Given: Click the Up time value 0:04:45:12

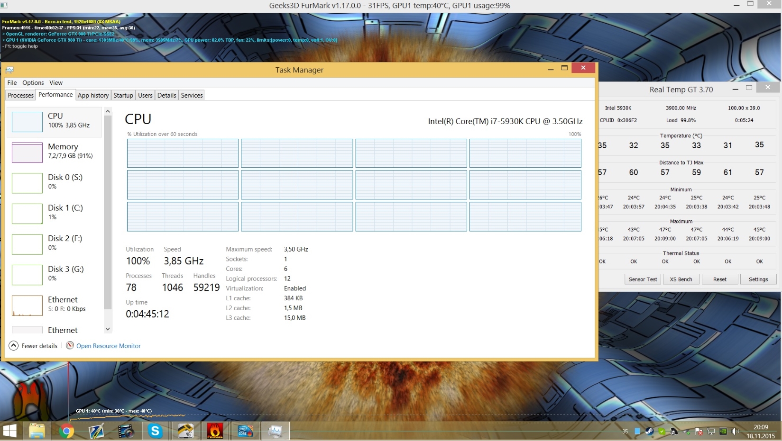Looking at the screenshot, I should point(147,314).
